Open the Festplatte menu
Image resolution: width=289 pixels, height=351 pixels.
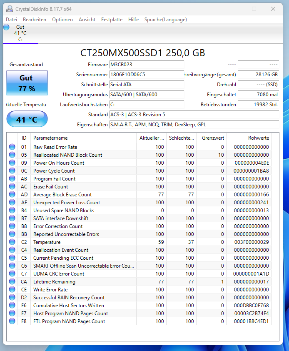112,20
